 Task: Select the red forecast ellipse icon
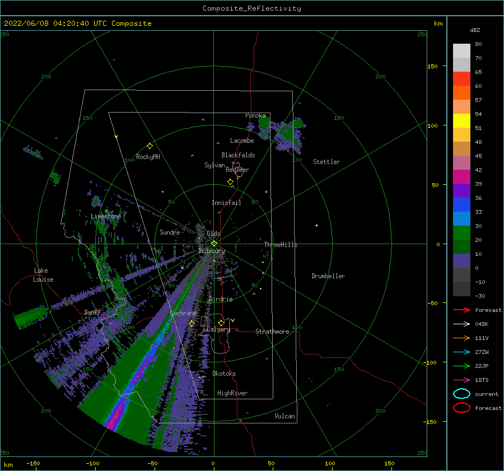click(461, 408)
